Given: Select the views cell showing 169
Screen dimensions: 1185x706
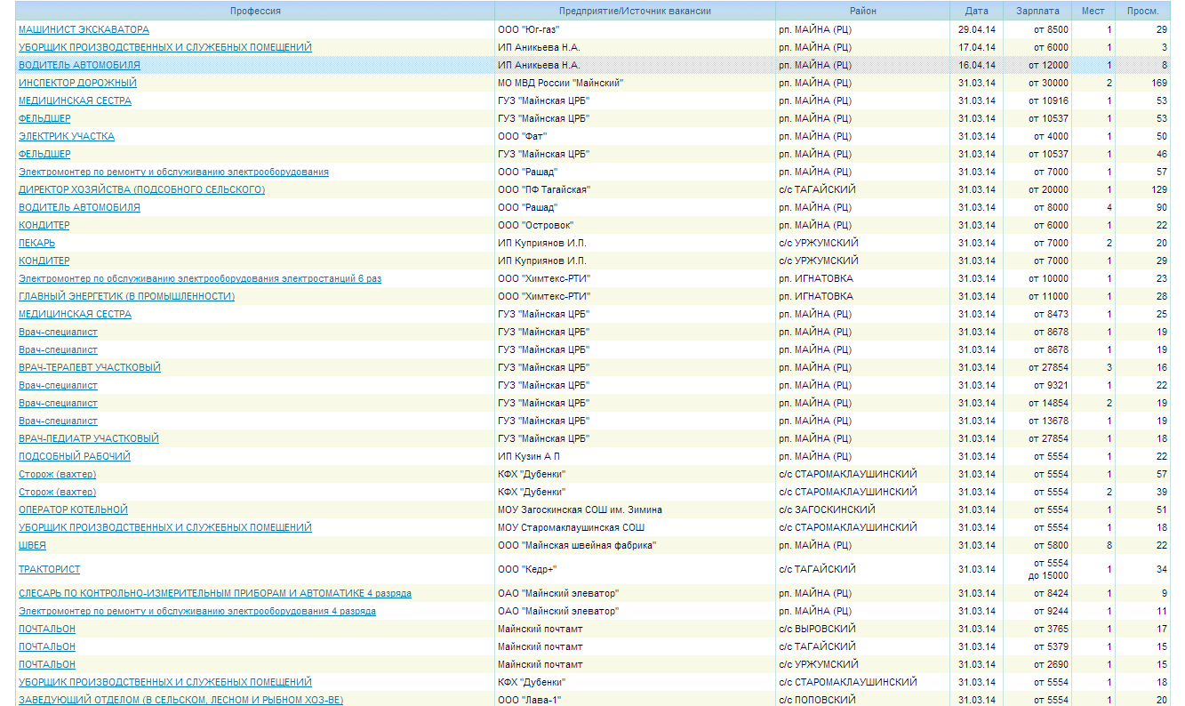Looking at the screenshot, I should [1142, 83].
